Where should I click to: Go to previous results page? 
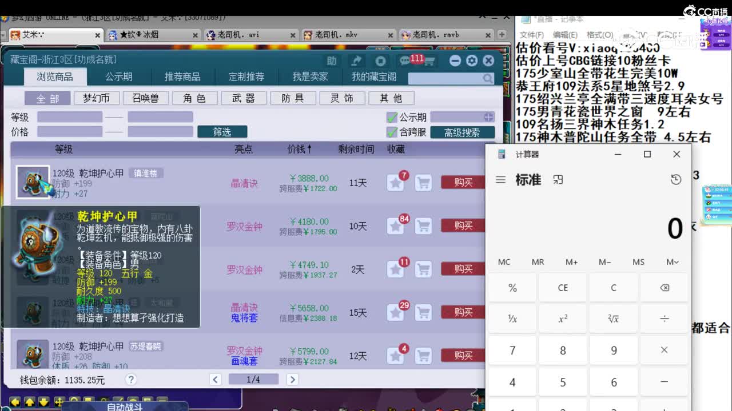click(x=216, y=380)
